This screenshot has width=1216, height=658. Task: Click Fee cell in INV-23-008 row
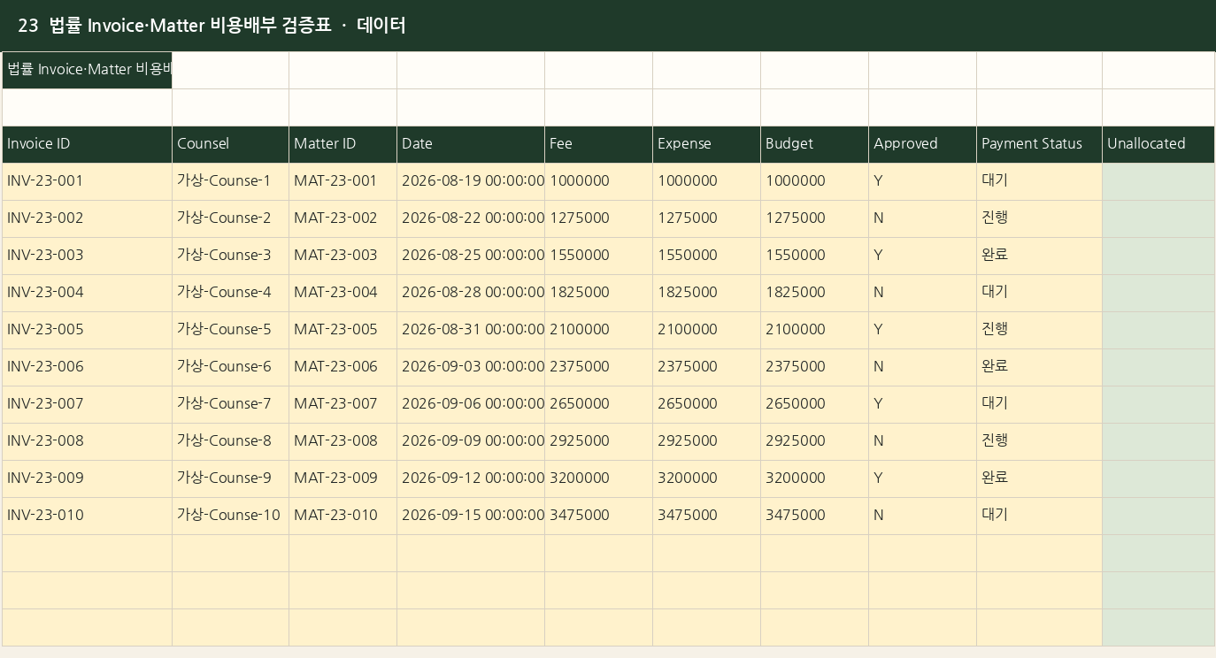pyautogui.click(x=598, y=441)
